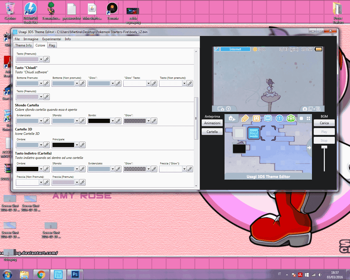Image resolution: width=350 pixels, height=280 pixels.
Task: Click the BGM Play button
Action: [x=324, y=132]
